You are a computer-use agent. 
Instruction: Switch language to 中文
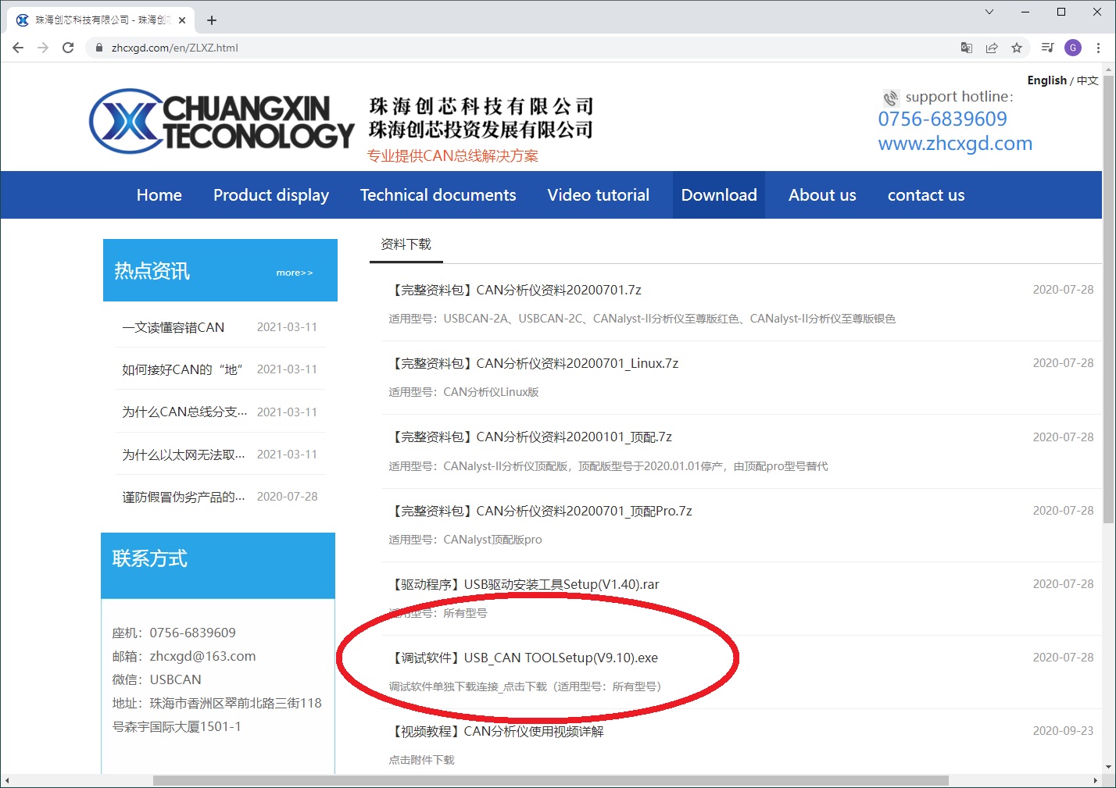point(1088,80)
